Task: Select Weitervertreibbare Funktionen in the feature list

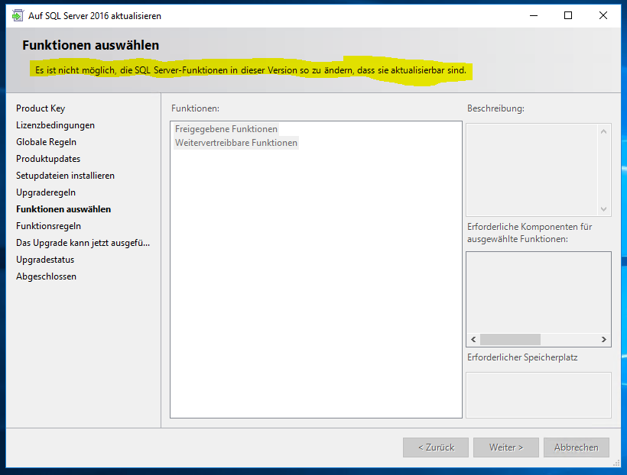Action: (x=236, y=143)
